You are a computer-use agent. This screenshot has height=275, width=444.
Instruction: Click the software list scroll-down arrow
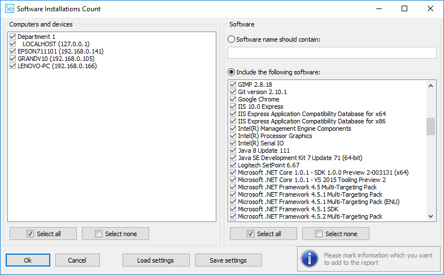(x=430, y=216)
